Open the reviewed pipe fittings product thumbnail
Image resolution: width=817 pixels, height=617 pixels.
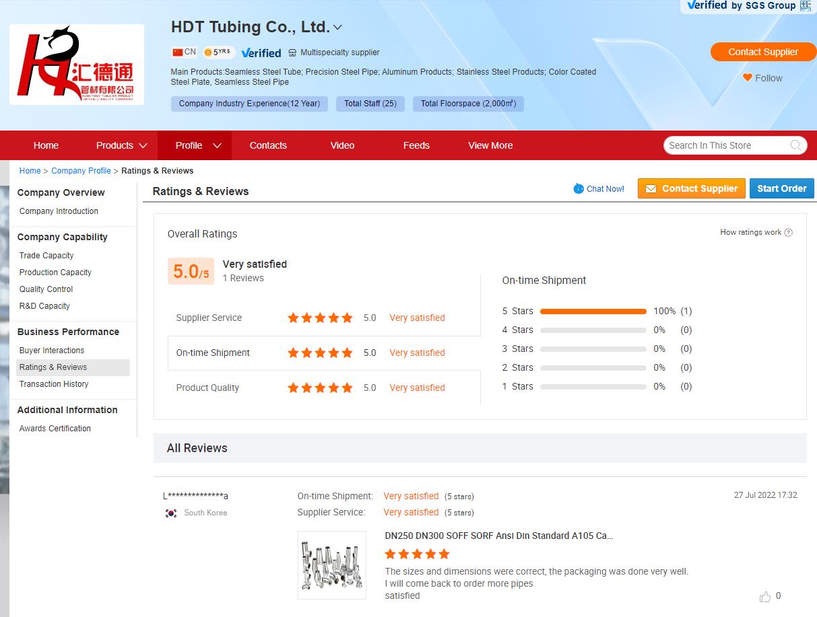click(x=332, y=565)
